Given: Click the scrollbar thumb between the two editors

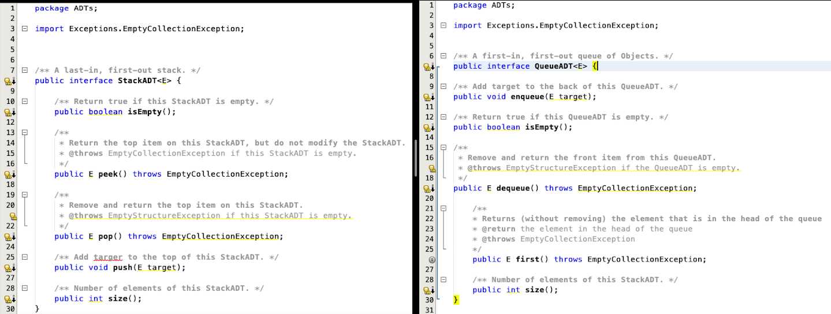Looking at the screenshot, I should click(x=416, y=159).
